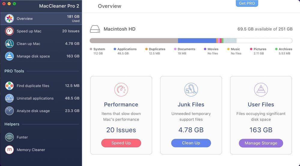Image resolution: width=300 pixels, height=166 pixels.
Task: Click the gray System segment of storage bar
Action: tap(134, 40)
